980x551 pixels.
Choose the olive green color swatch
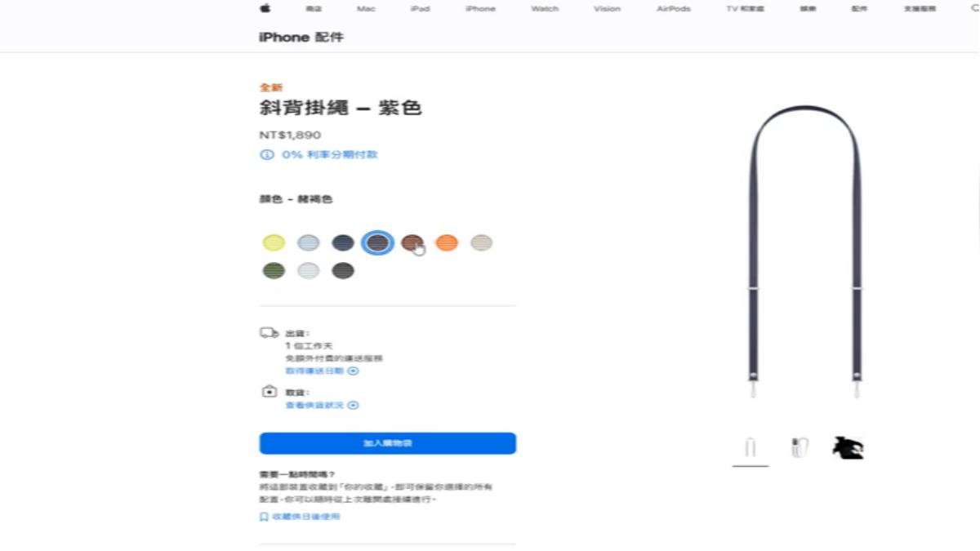tap(274, 271)
